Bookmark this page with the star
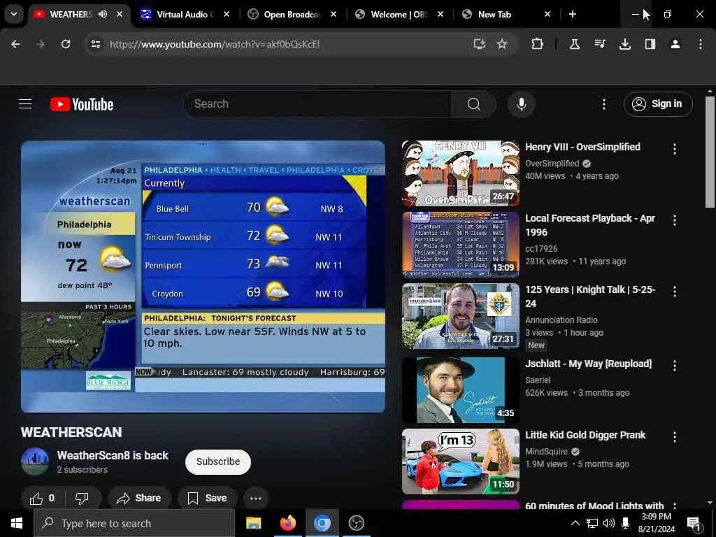 (502, 44)
